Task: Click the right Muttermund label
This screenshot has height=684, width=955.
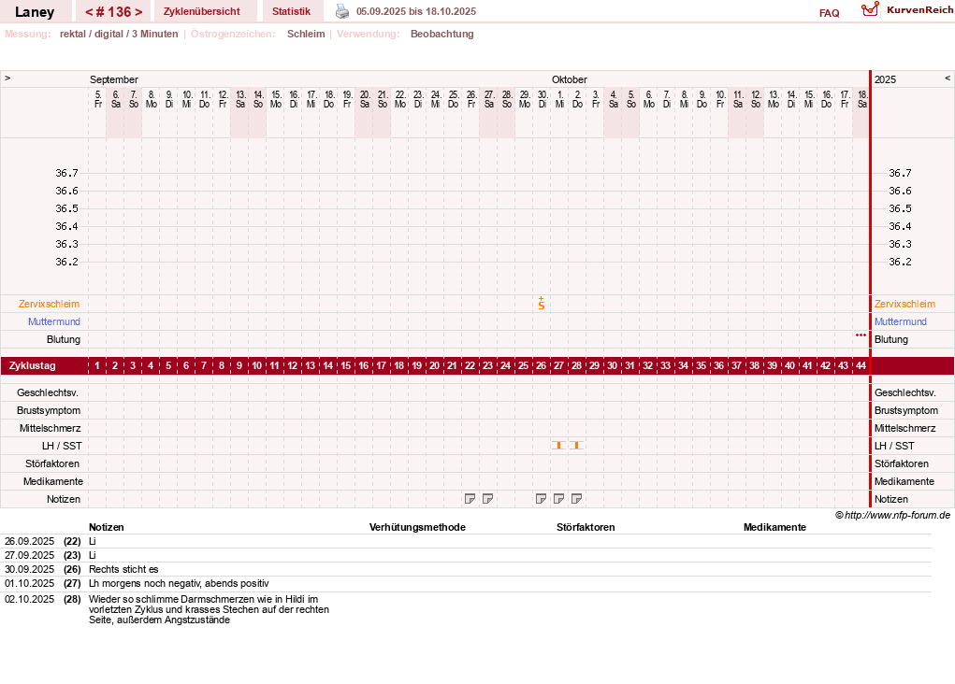Action: pyautogui.click(x=900, y=321)
